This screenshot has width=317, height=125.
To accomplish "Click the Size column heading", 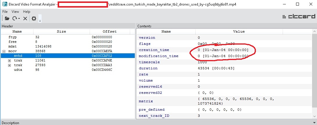I will pos(61,31).
